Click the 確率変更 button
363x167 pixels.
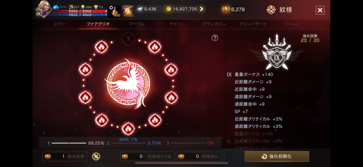tap(65, 156)
